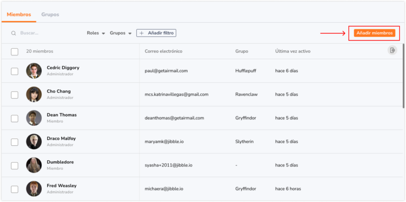Open the Dumbledore name link
The width and height of the screenshot is (406, 202).
point(60,162)
